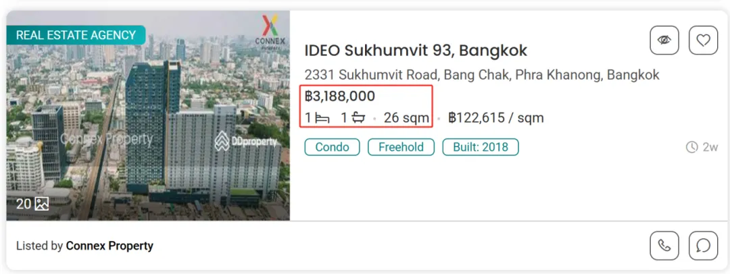
Task: Click the phone call icon
Action: [x=664, y=246]
